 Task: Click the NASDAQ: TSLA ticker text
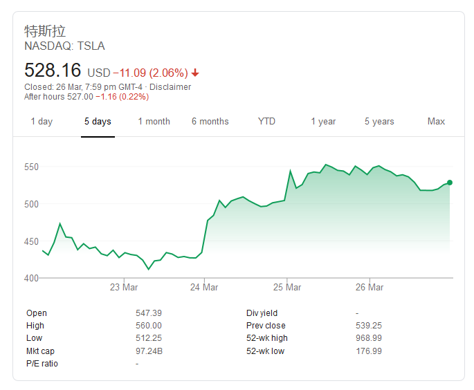tap(64, 46)
